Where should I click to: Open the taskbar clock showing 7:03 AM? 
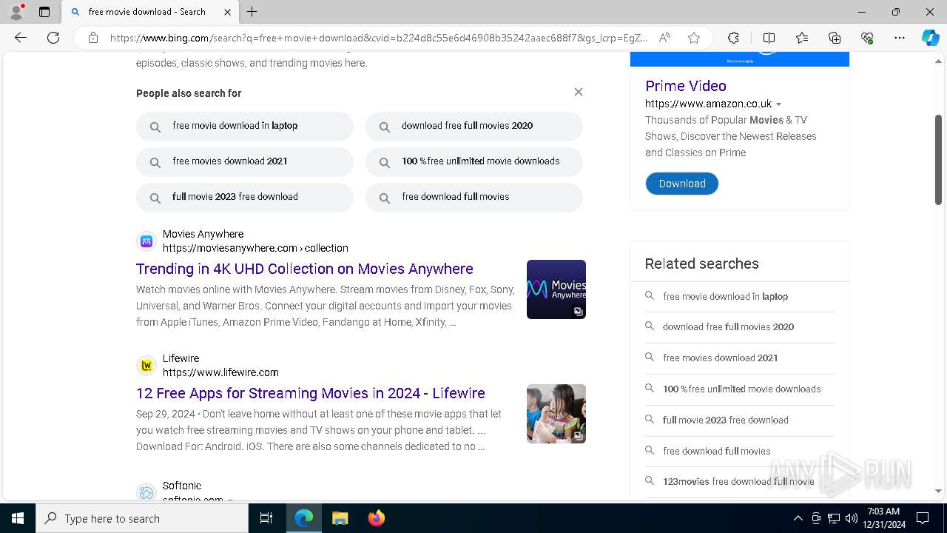pyautogui.click(x=883, y=518)
